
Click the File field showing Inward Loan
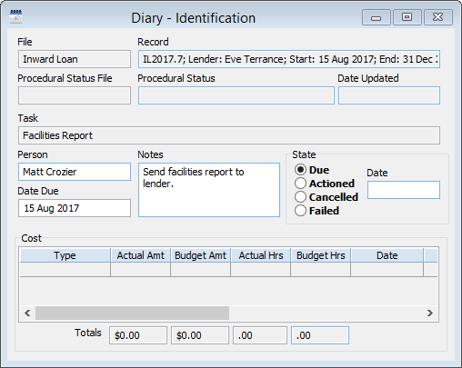tap(75, 59)
